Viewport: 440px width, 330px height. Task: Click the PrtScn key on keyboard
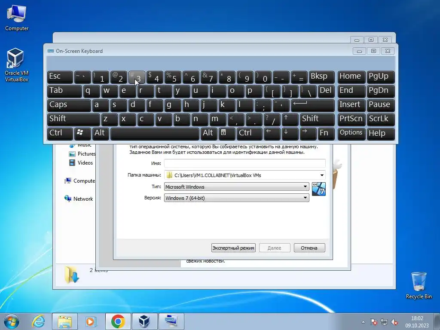pos(351,119)
